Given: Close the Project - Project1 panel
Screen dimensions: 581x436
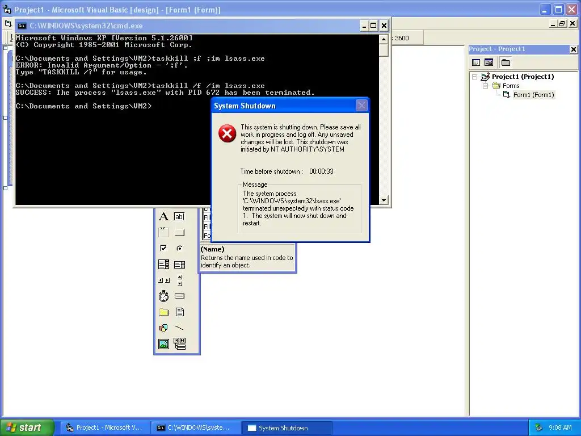Looking at the screenshot, I should tap(573, 49).
